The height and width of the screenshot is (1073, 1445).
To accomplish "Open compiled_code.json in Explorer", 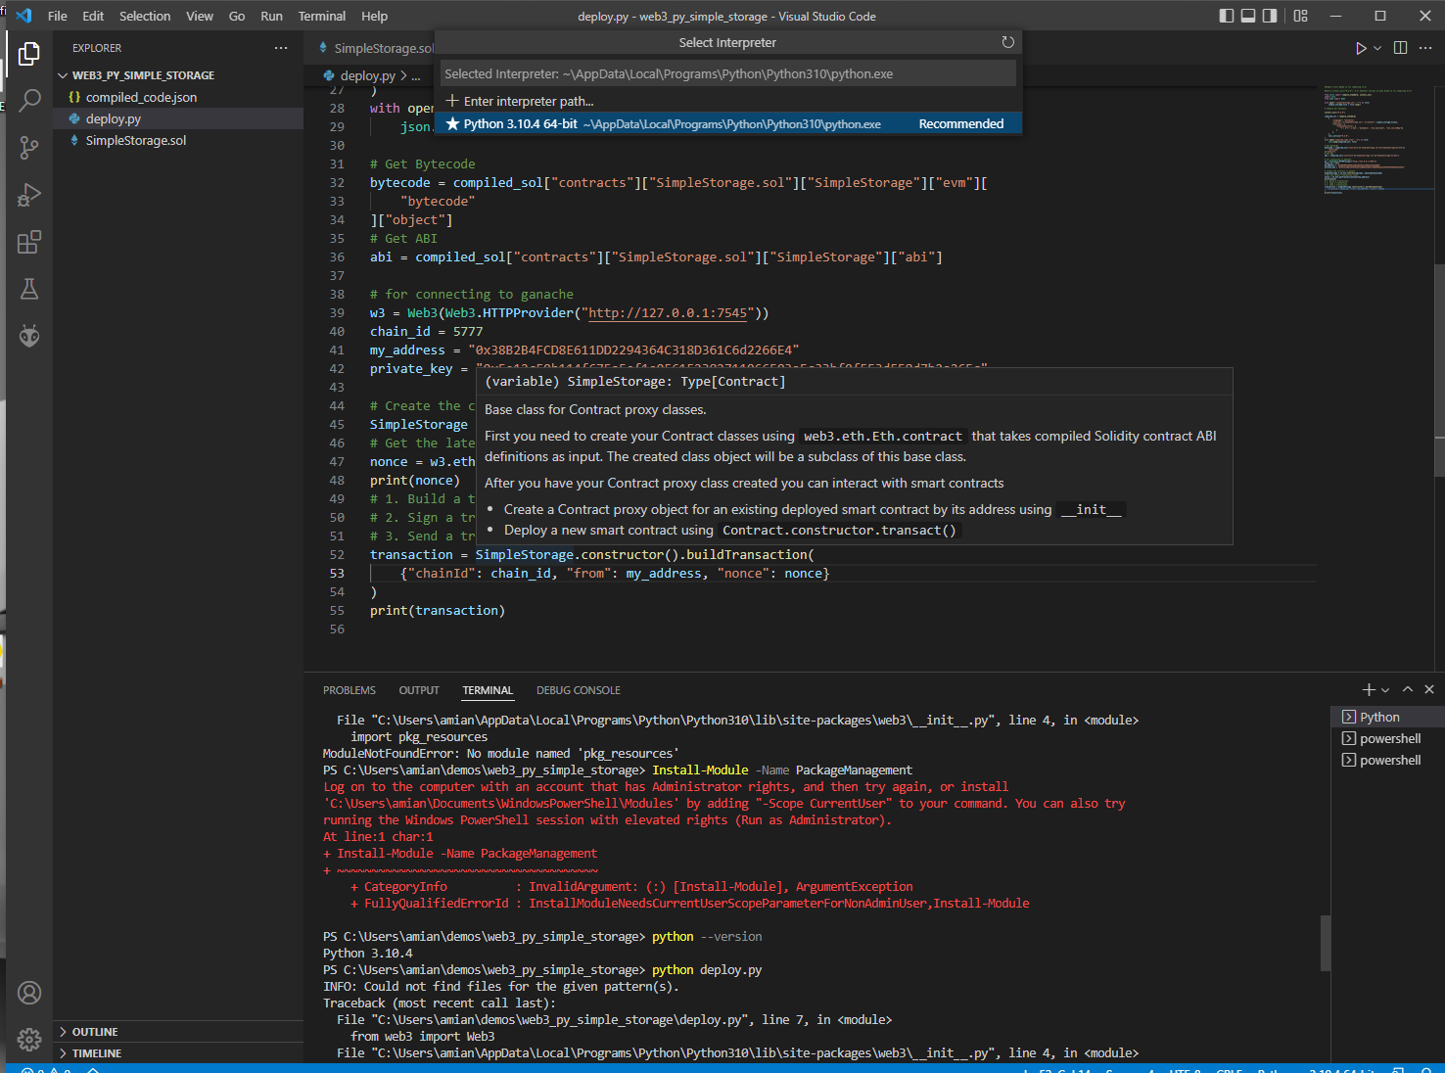I will pos(141,97).
